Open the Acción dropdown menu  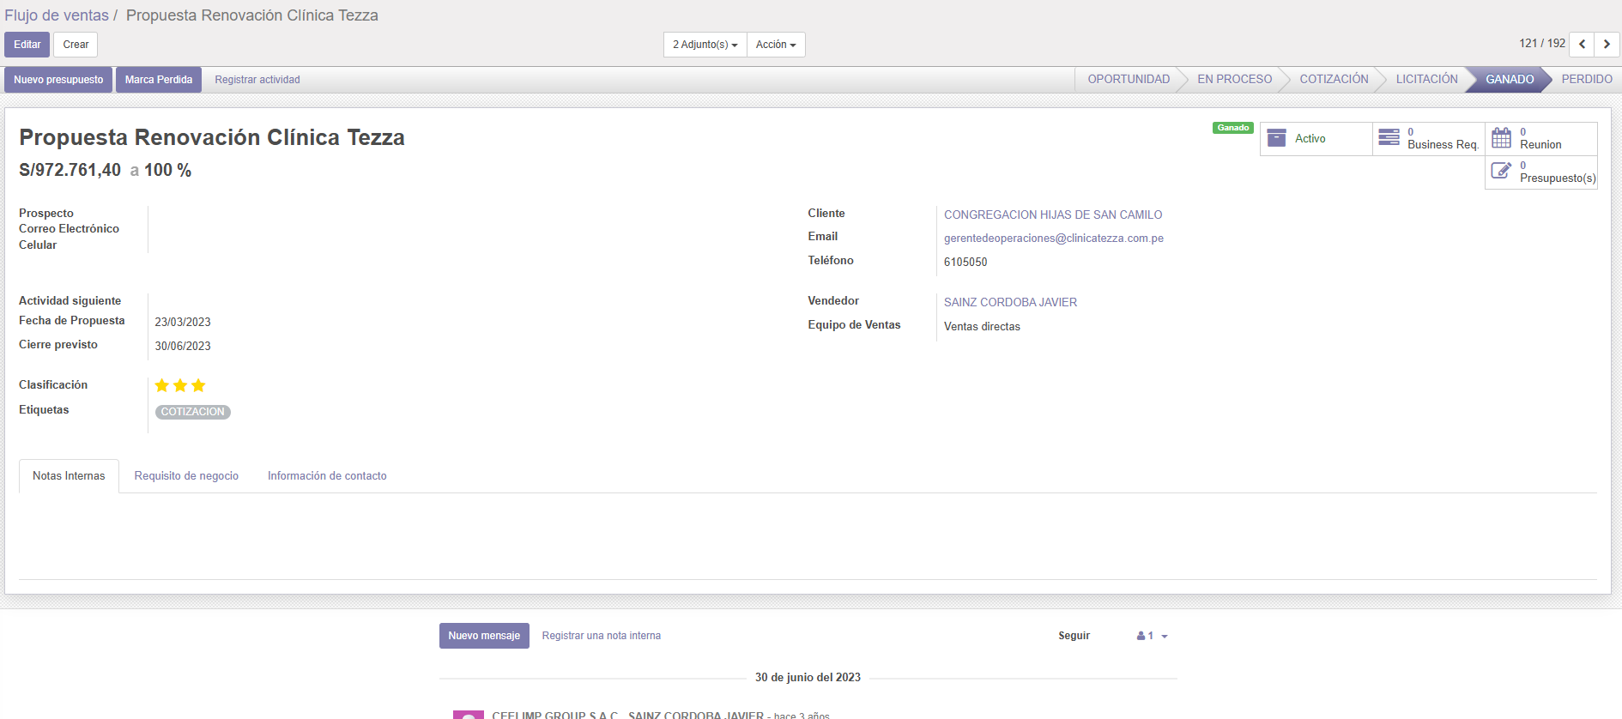point(776,45)
